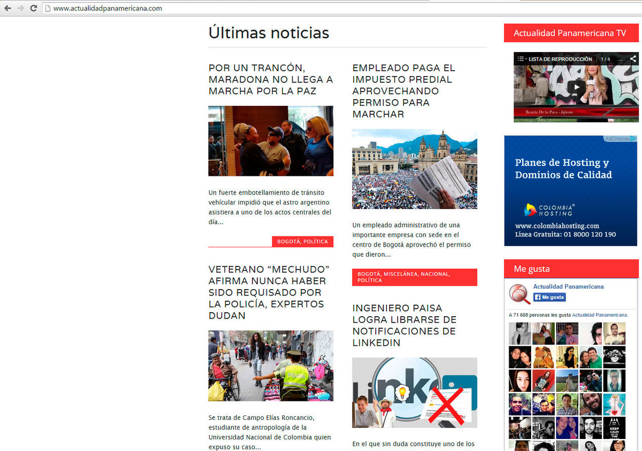Viewport: 642px width, 451px height.
Task: Click 'Actualidad Panamericana.' link after 'personas les gusta'
Action: (600, 315)
